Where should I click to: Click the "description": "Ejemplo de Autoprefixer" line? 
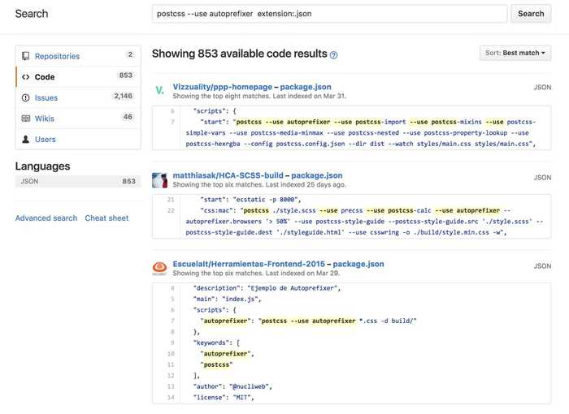point(267,288)
